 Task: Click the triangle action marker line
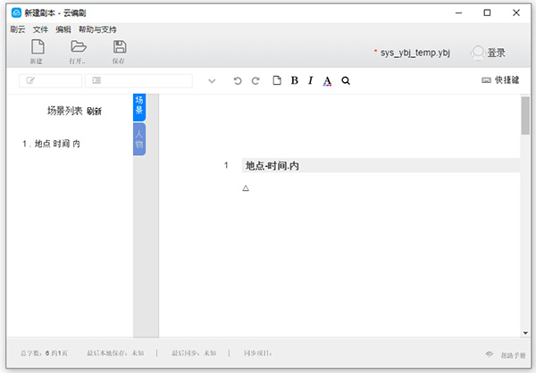click(x=246, y=188)
